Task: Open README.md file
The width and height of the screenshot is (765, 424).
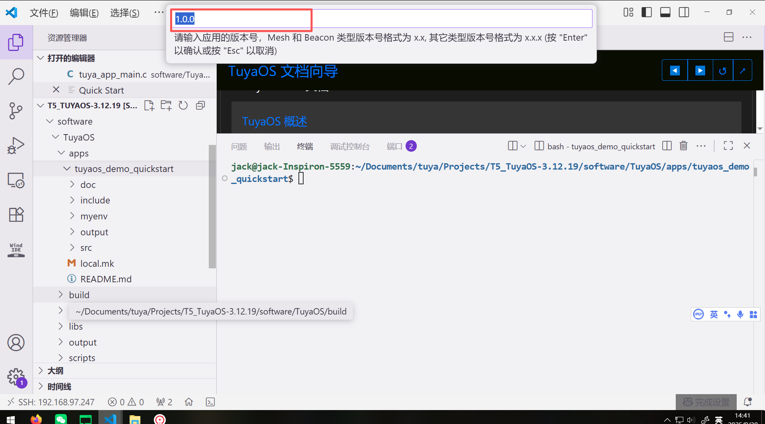Action: pos(106,279)
